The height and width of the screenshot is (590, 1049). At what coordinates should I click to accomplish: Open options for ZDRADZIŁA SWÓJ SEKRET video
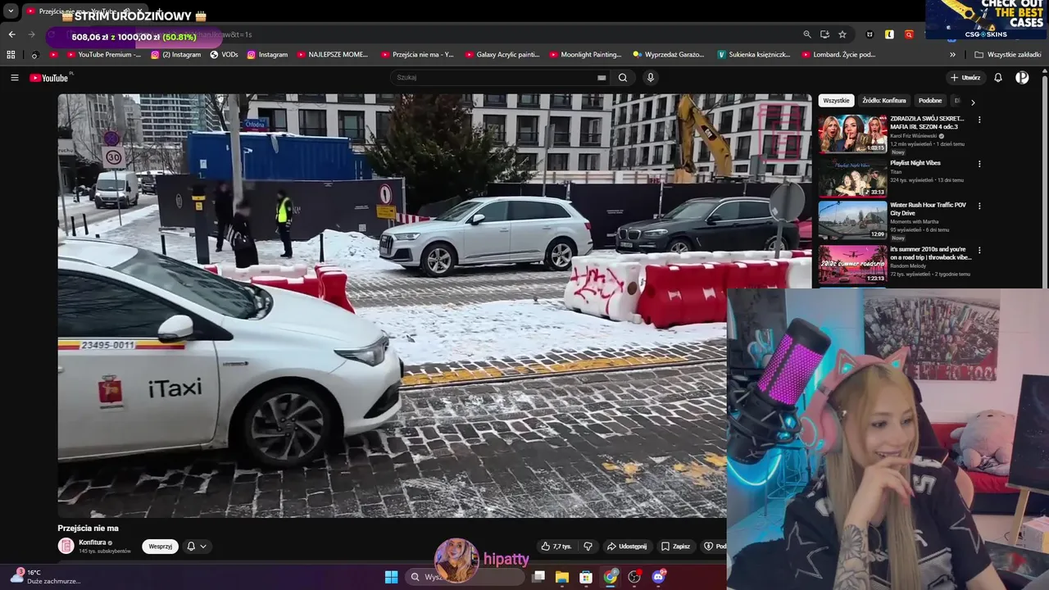point(979,120)
